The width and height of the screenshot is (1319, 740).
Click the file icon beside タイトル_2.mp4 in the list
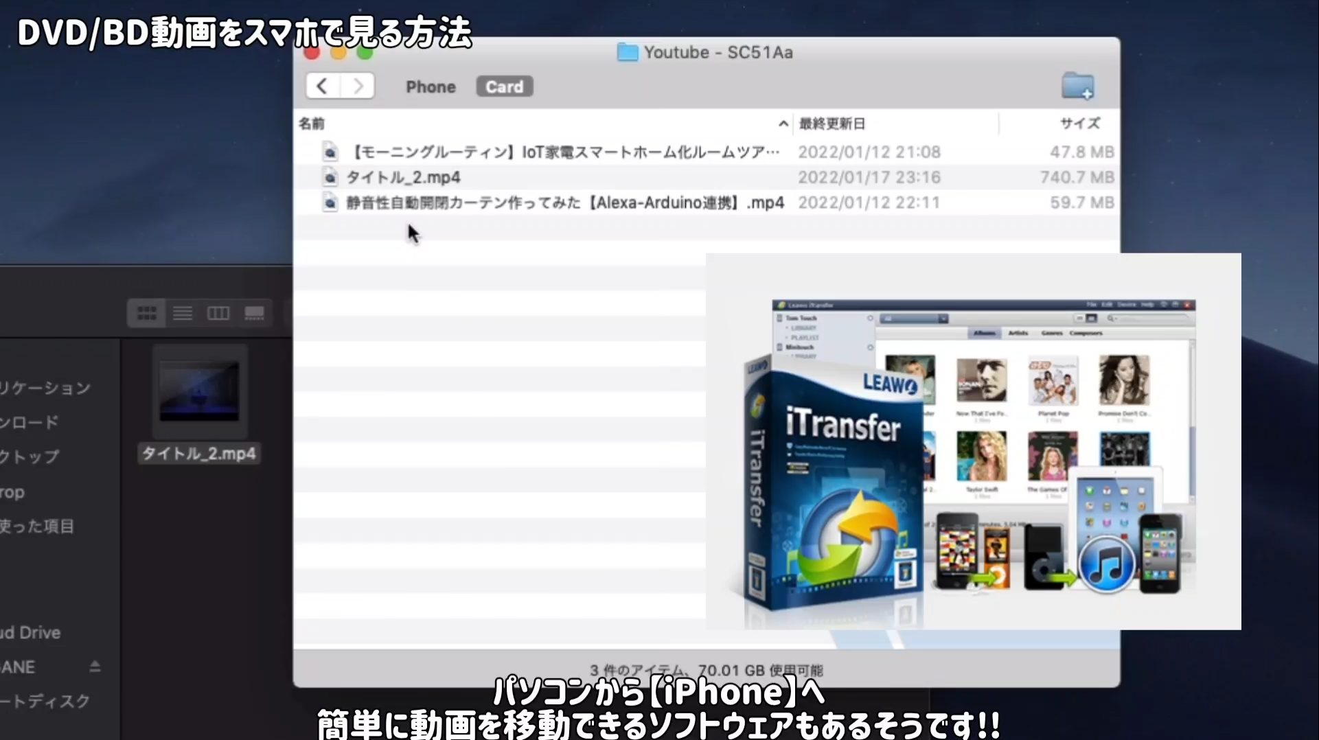click(330, 178)
